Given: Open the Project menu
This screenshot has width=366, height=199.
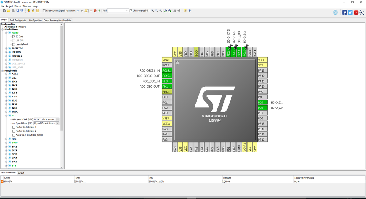Looking at the screenshot, I should (x=9, y=6).
